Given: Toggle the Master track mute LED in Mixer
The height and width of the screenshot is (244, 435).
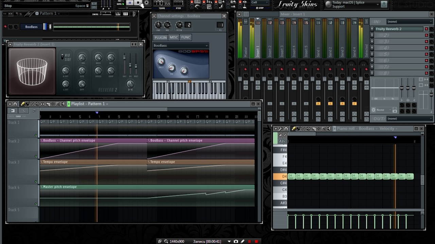Looking at the screenshot, I should click(245, 69).
